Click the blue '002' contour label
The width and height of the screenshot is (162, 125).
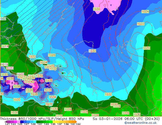click(3, 19)
